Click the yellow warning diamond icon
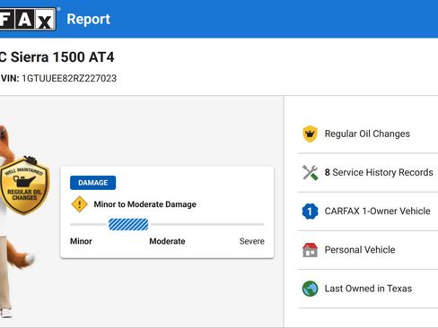This screenshot has width=438, height=328. pyautogui.click(x=79, y=204)
